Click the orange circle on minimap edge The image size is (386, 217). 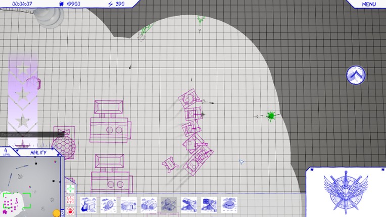tap(56, 213)
